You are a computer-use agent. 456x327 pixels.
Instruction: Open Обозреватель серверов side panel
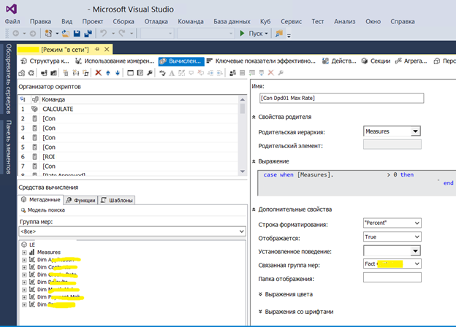pos(9,79)
